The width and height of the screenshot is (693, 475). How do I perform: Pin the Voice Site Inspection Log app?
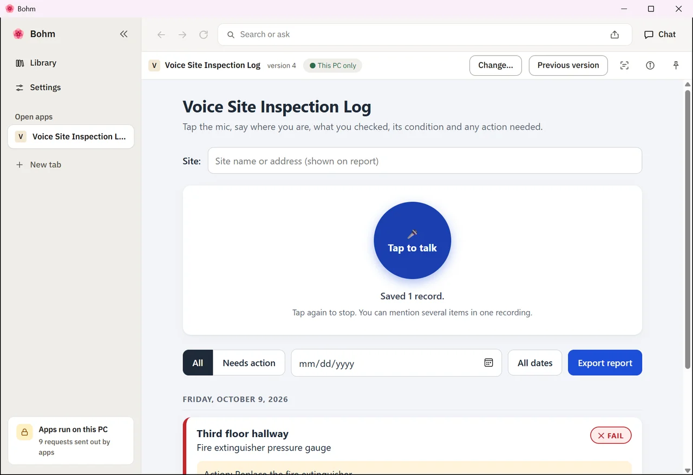[x=676, y=65]
